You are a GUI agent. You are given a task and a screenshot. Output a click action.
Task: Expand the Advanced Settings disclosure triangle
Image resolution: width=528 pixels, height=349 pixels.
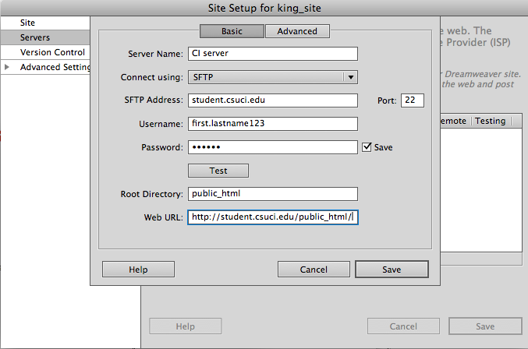7,67
